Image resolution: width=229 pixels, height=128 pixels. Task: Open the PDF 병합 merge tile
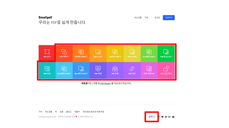(98, 70)
